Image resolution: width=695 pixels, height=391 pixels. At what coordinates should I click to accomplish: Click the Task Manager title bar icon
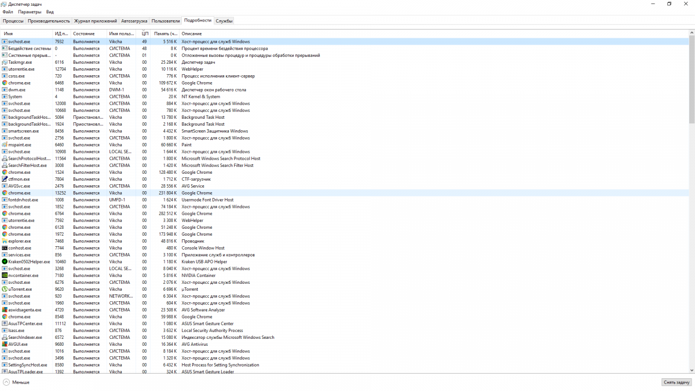[x=4, y=4]
